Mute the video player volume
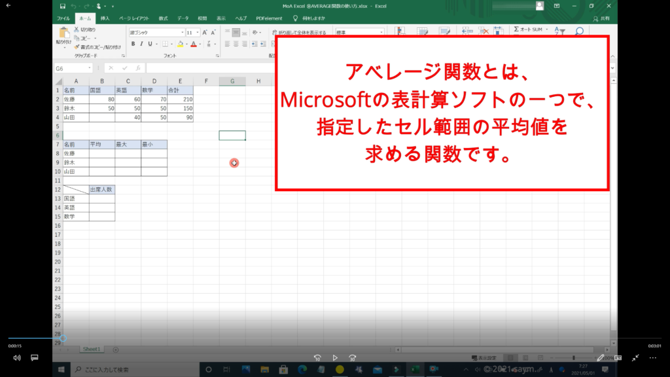Viewport: 670px width, 377px height. pos(17,358)
